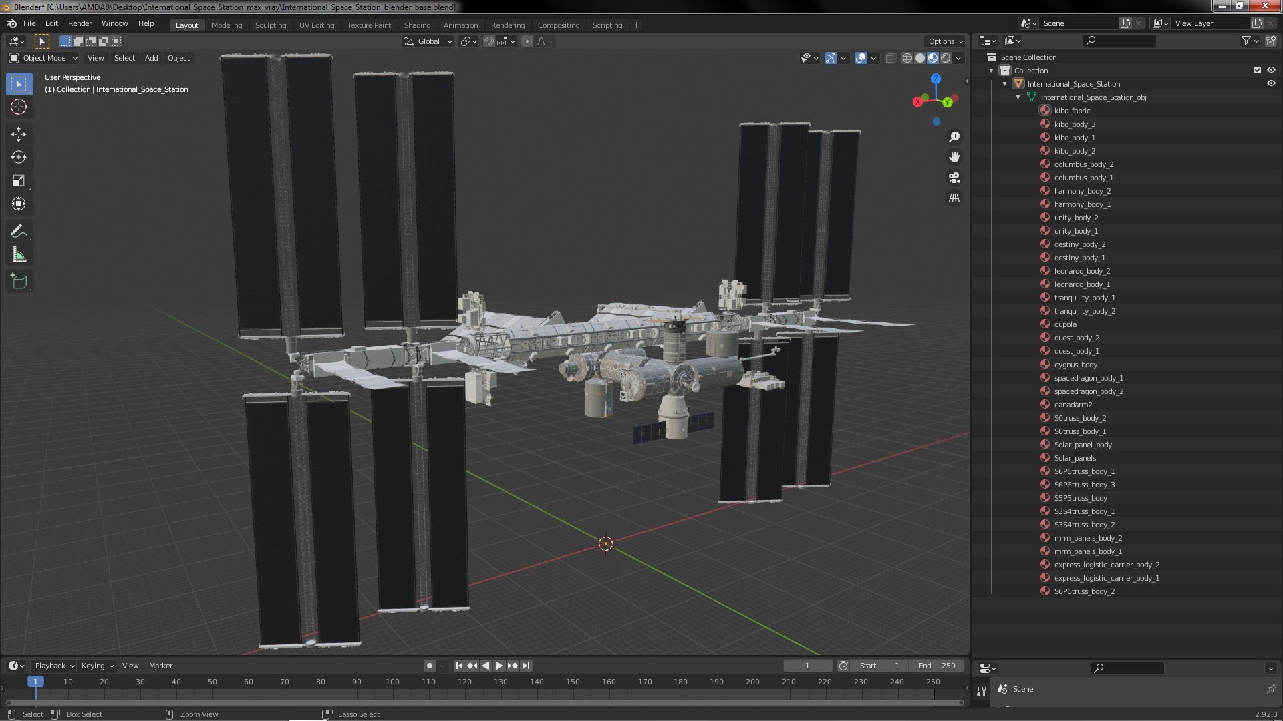Play the animation forward

click(x=499, y=666)
